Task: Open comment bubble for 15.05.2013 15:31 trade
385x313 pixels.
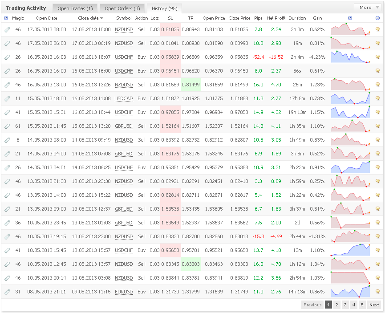Action: 377,112
